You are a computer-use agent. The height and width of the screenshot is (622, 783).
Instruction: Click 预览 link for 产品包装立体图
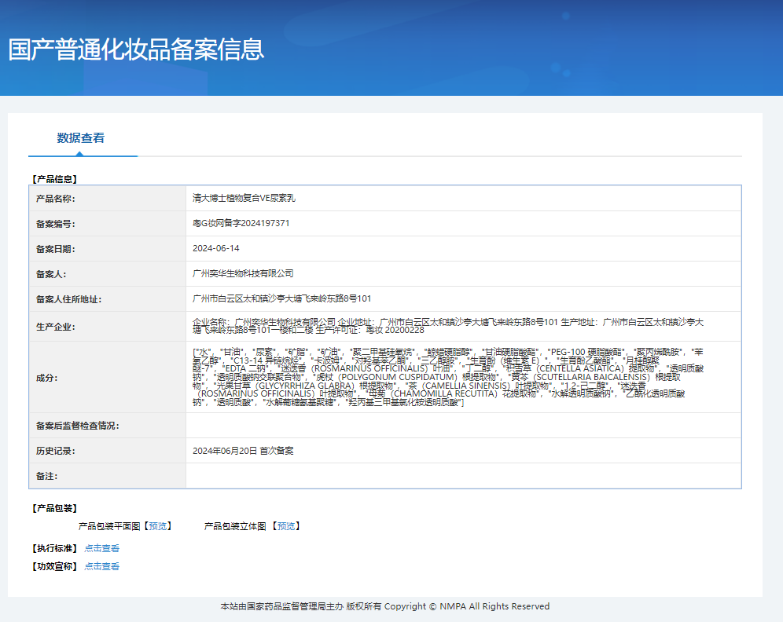[287, 526]
